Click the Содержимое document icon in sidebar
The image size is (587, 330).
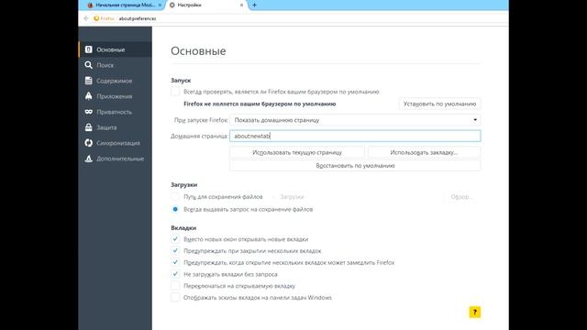pyautogui.click(x=88, y=81)
